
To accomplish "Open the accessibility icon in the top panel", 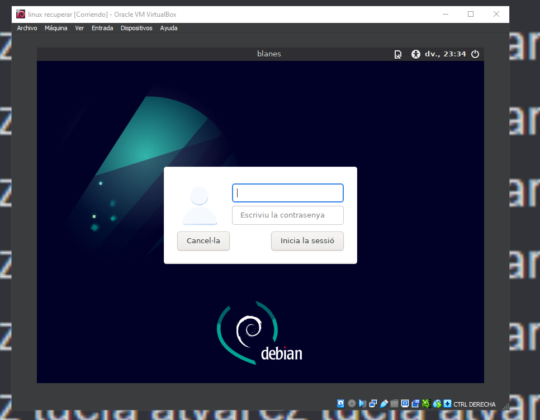I will pos(416,54).
